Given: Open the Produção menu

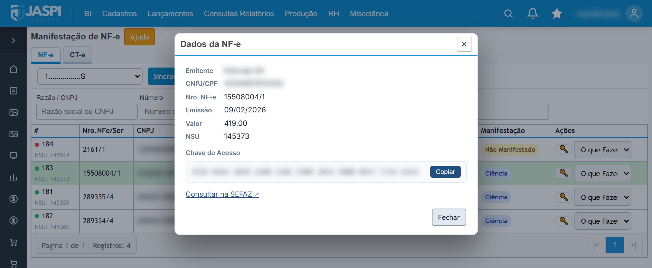Looking at the screenshot, I should (x=301, y=14).
